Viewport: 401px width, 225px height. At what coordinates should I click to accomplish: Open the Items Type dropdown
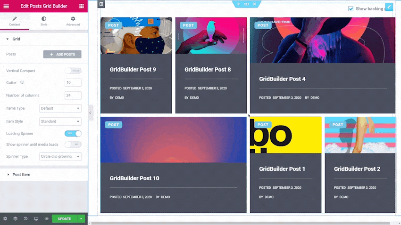click(60, 108)
